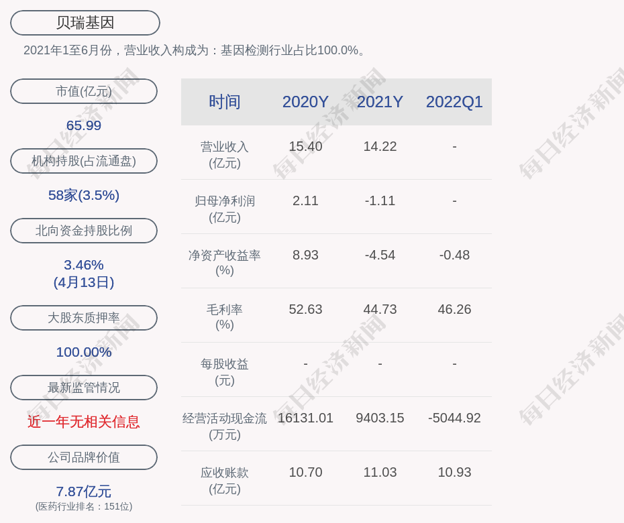Select red text 近一年无相关信息

84,422
